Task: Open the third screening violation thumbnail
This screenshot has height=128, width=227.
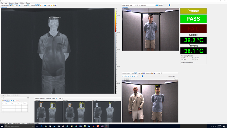Action: coord(106,112)
